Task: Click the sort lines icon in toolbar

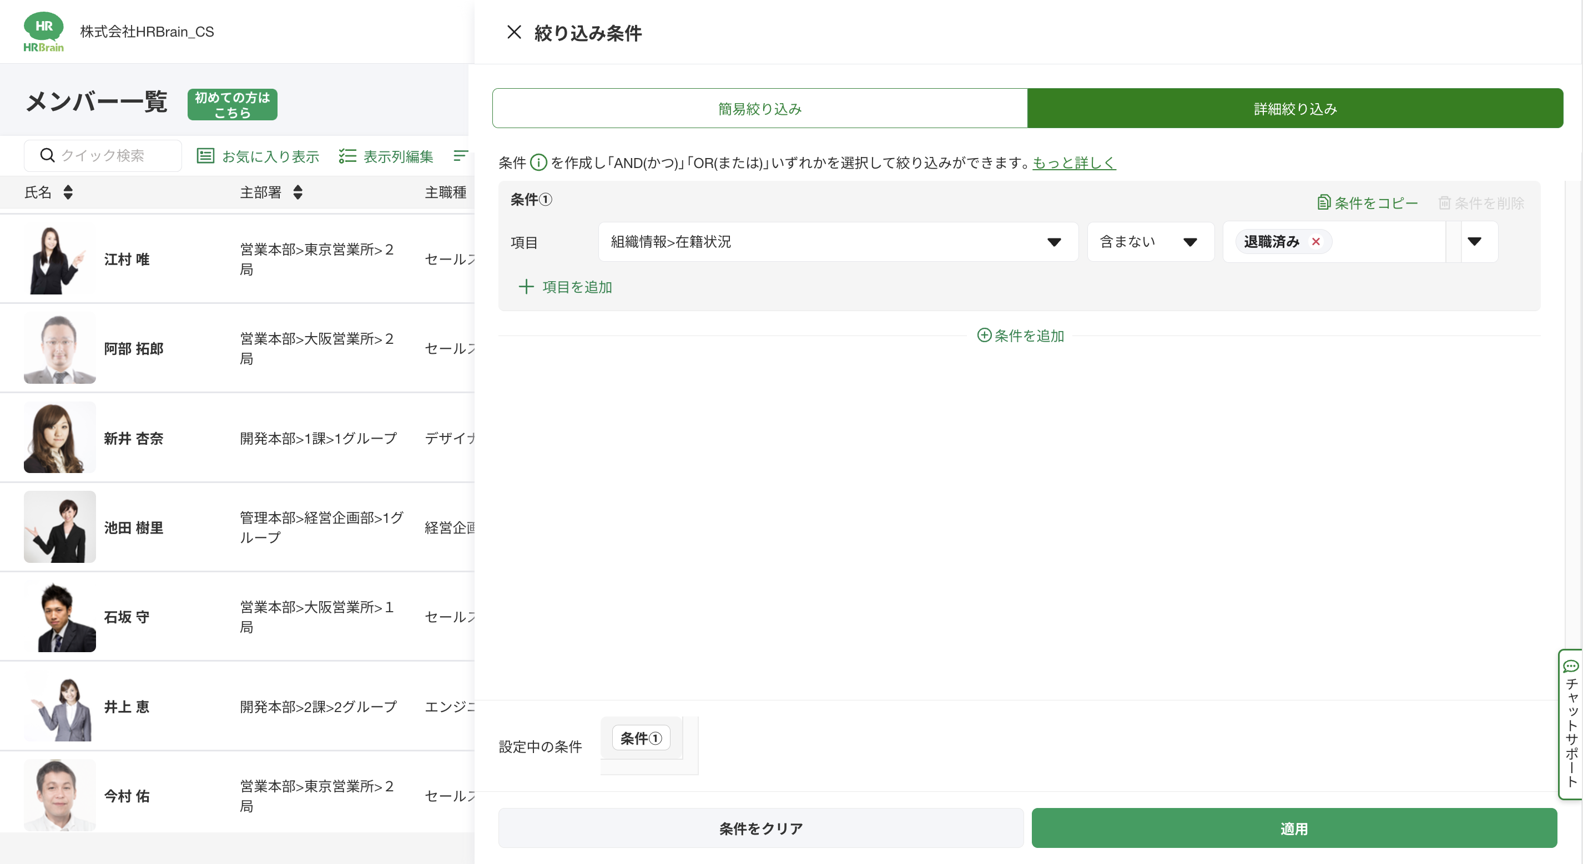Action: coord(461,156)
